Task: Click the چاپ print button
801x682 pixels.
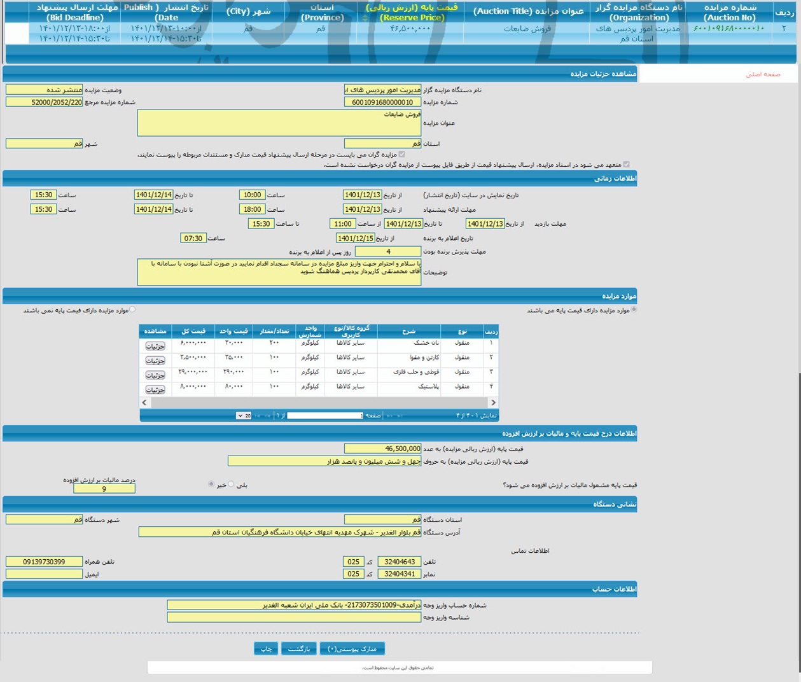Action: 266,649
